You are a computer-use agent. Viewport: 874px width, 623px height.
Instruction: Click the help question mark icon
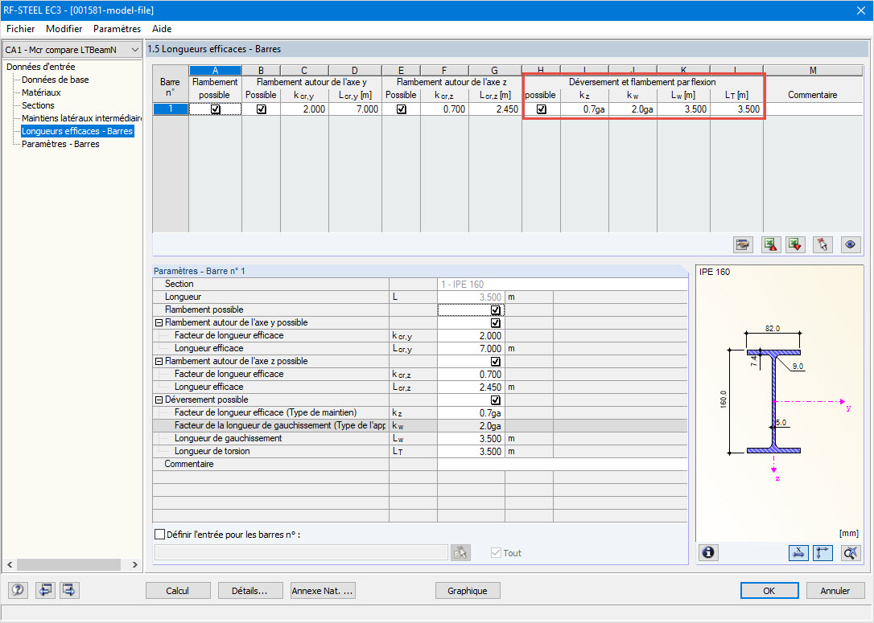[18, 589]
